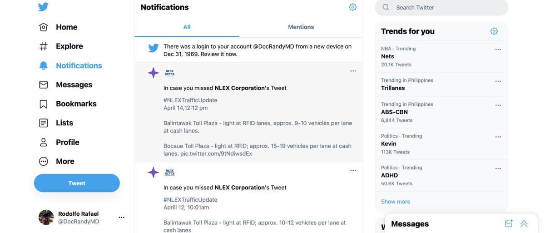Open the ADHD trending topic
This screenshot has width=545, height=233.
tap(390, 175)
